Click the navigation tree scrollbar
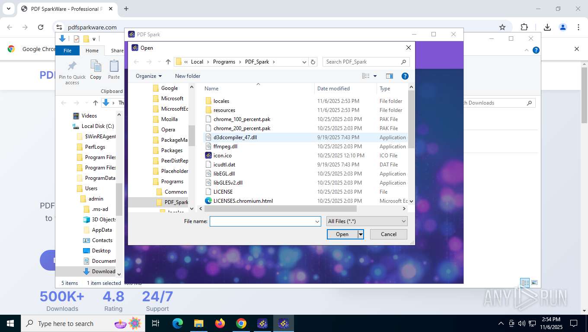588x332 pixels. [x=192, y=135]
